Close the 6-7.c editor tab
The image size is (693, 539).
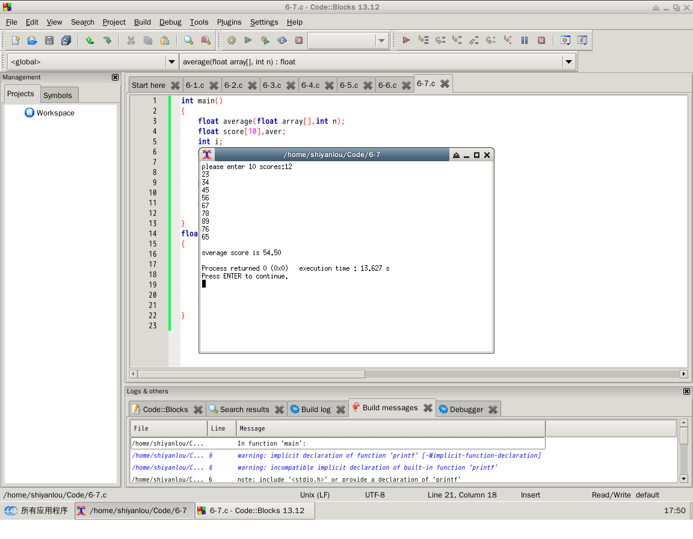coord(445,84)
